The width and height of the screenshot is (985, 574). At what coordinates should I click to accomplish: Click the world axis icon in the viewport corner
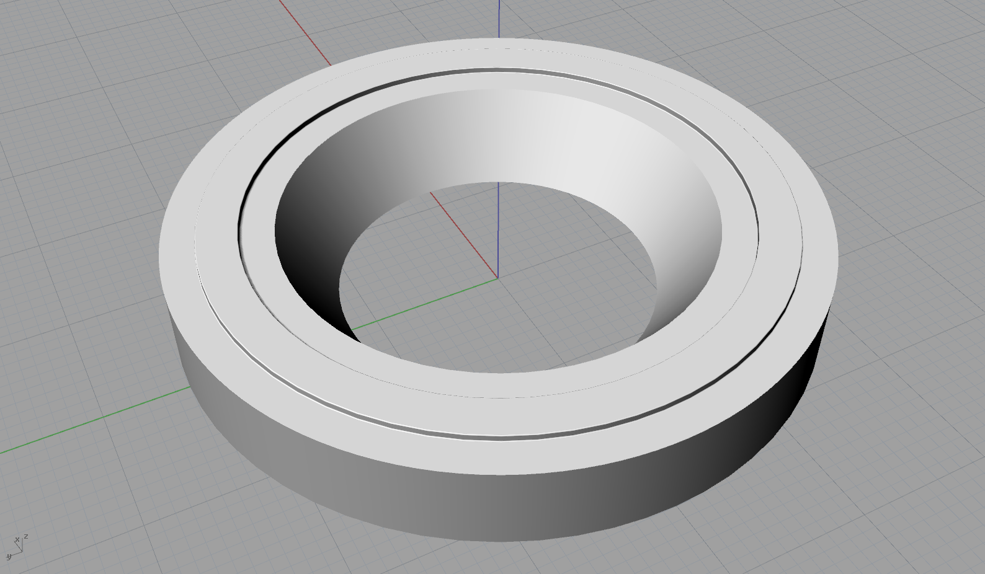click(x=17, y=547)
